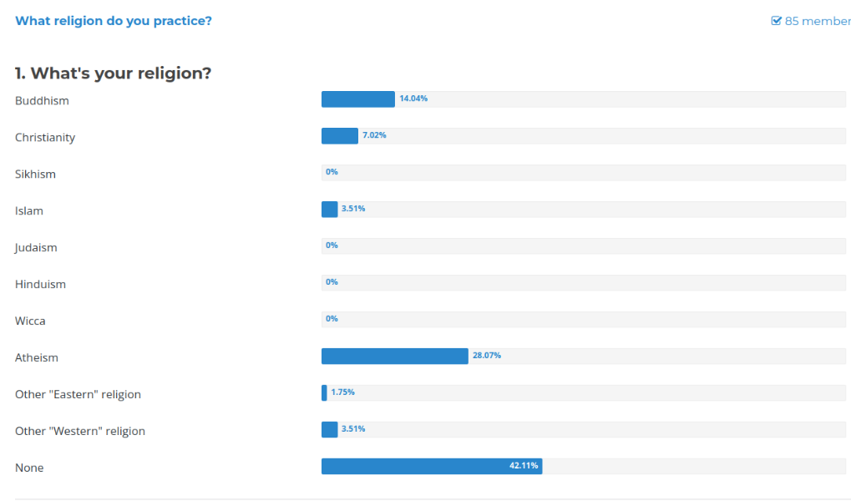Click the None 42.11% result bar

pos(432,467)
